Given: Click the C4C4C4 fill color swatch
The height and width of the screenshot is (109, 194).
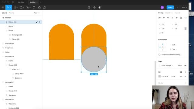Looking at the screenshot, I should point(159,76).
